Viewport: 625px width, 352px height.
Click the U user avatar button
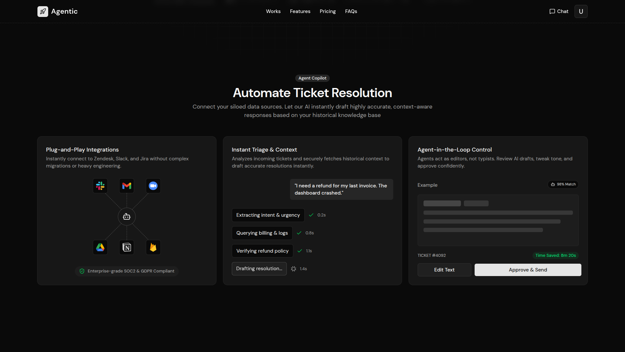pos(581,11)
